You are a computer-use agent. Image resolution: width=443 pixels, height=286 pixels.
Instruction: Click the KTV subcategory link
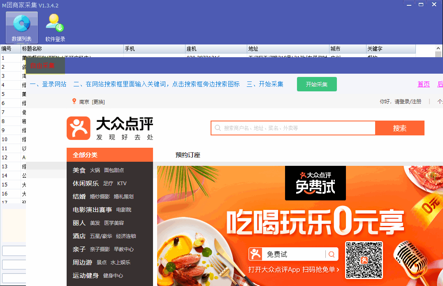(x=122, y=184)
